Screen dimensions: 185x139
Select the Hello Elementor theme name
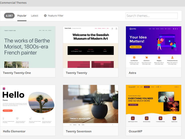pos(14,131)
